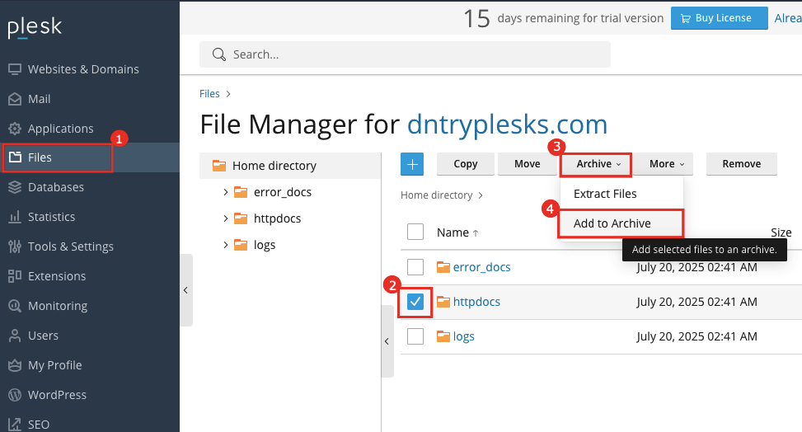Screen dimensions: 802x432
Task: Click logs row date July 20, 2025 02:41 AM
Action: pos(696,336)
